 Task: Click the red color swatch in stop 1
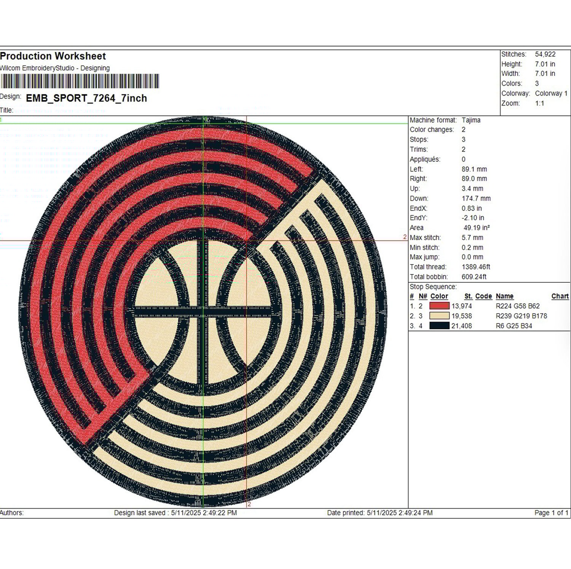(x=439, y=306)
